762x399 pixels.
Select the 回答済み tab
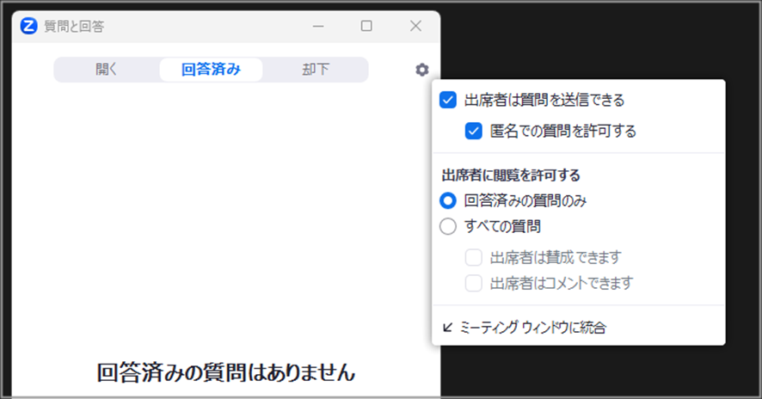(211, 70)
